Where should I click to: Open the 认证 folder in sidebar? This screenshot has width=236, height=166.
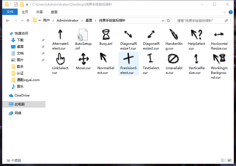click(x=20, y=73)
